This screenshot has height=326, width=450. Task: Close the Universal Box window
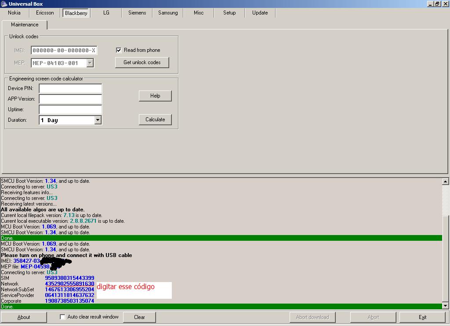[445, 4]
